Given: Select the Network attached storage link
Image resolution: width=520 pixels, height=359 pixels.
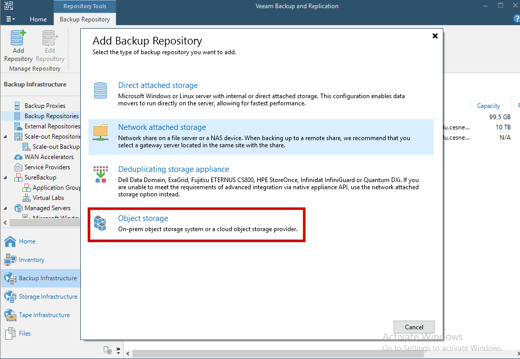Looking at the screenshot, I should point(162,127).
